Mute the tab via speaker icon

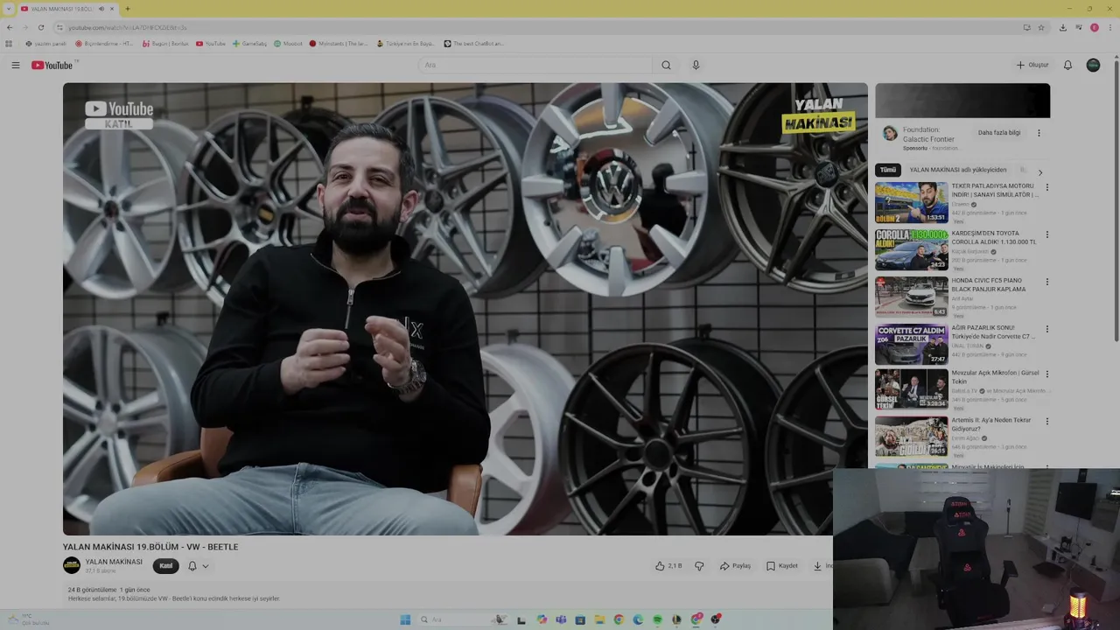pyautogui.click(x=101, y=9)
